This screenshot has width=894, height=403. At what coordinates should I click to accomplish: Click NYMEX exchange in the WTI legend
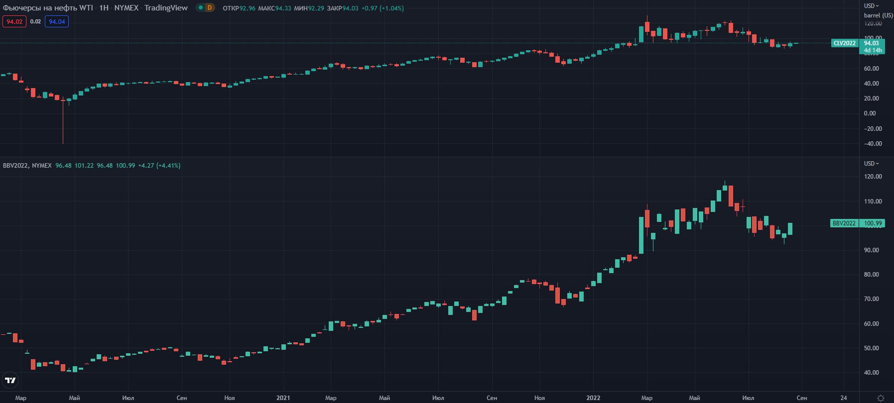tap(127, 8)
